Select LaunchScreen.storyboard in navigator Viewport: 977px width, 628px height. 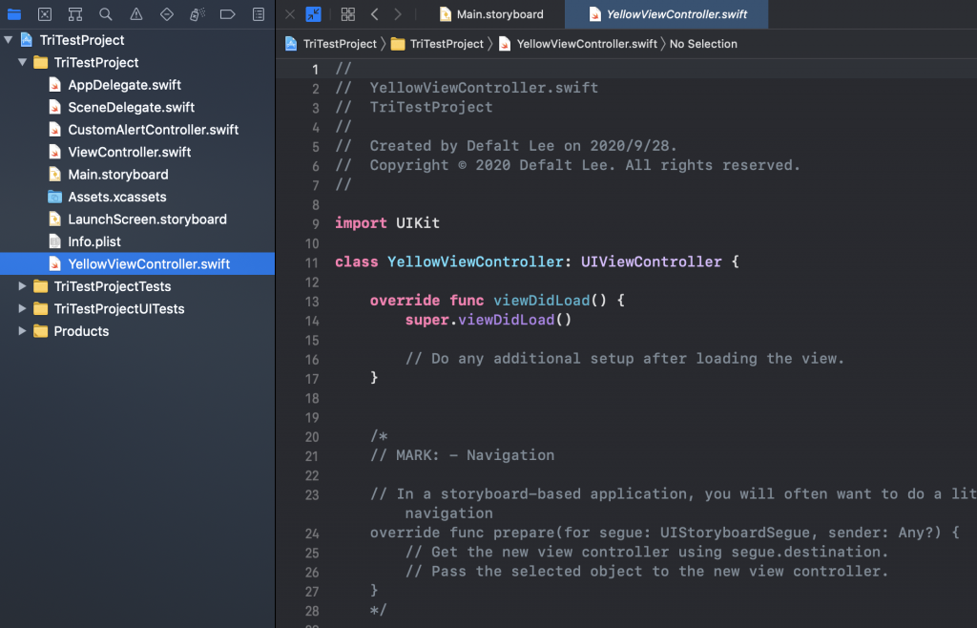tap(147, 220)
